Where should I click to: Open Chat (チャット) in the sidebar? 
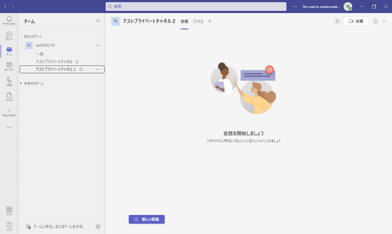(9, 36)
